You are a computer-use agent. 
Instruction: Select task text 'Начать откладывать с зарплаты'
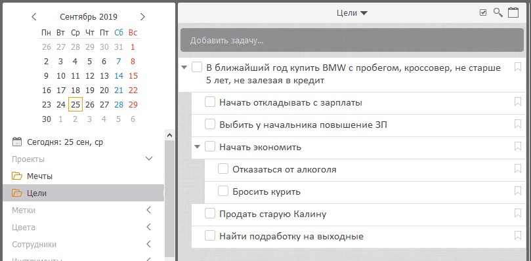291,102
